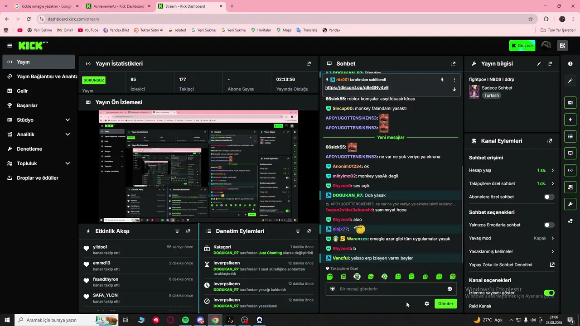Open Yapay Zeka ile Sohbet Denetimi external link
Screen dimensions: 580x326
(x=552, y=265)
